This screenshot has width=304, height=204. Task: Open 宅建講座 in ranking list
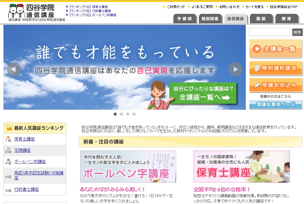(22, 150)
